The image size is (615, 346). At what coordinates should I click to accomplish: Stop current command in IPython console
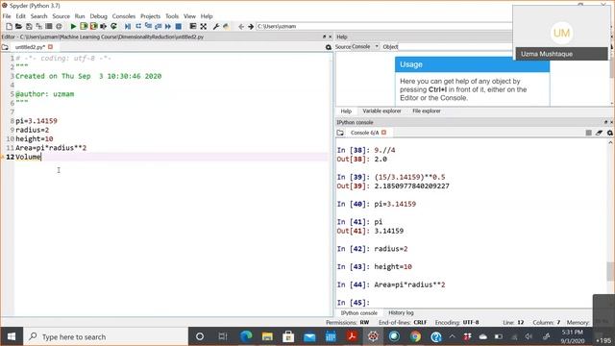(588, 133)
